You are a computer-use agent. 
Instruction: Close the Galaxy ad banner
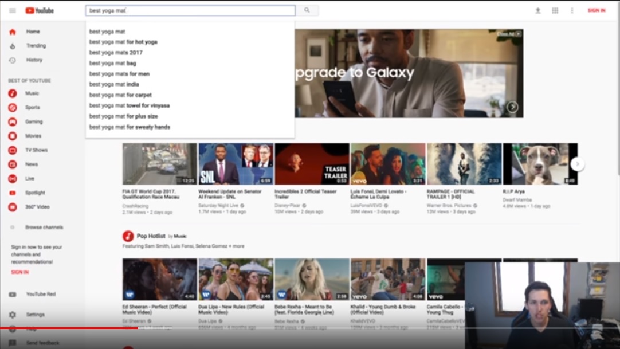click(x=519, y=34)
